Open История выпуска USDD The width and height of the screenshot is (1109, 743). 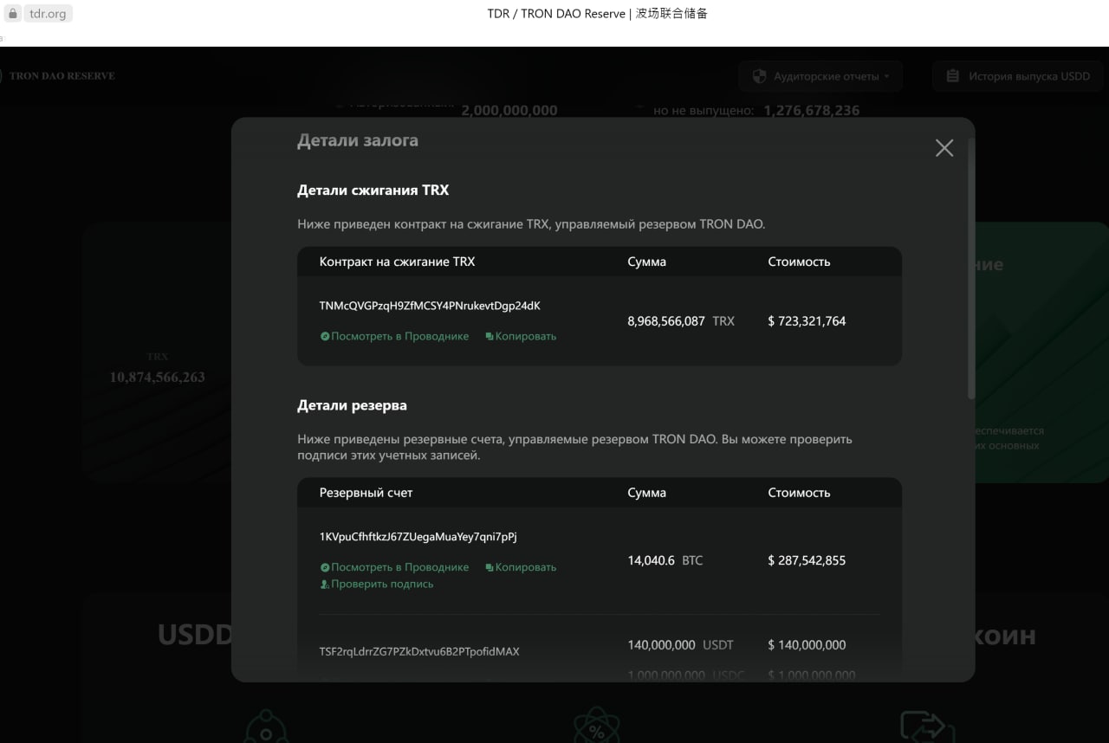[x=1018, y=76]
